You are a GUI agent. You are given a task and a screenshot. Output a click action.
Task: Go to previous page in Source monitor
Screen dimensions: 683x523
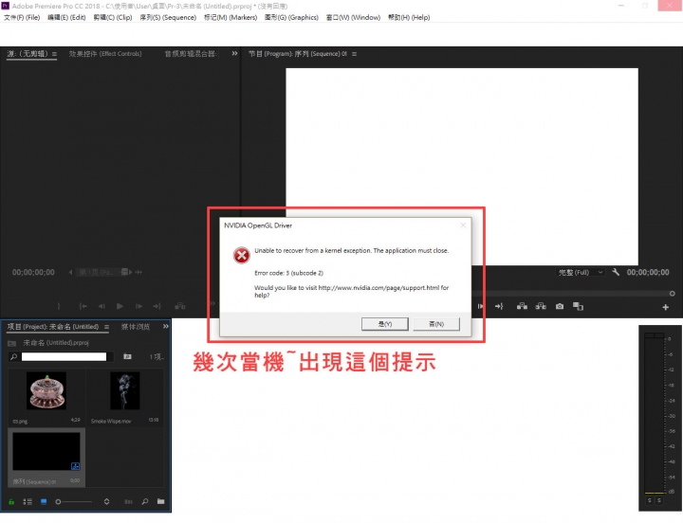(70, 272)
